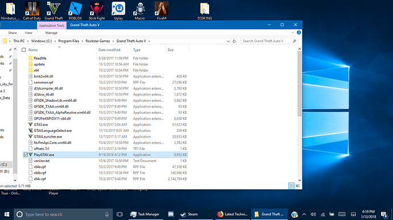The image size is (393, 220).
Task: Select the ReadMe folder
Action: pos(40,58)
